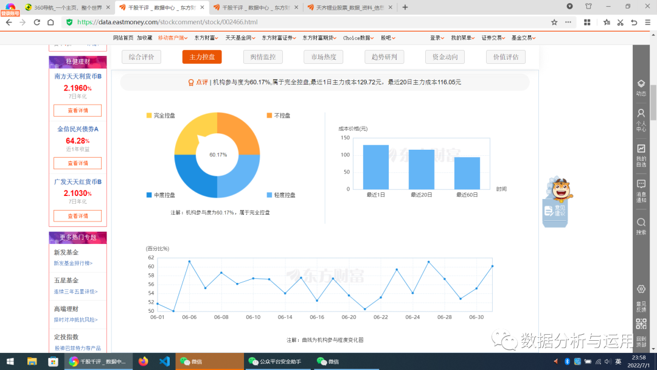
Task: Open the browser home page icon
Action: click(x=50, y=22)
